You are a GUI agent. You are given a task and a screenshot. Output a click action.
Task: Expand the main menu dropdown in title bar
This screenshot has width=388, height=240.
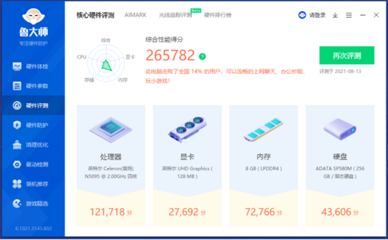[349, 15]
